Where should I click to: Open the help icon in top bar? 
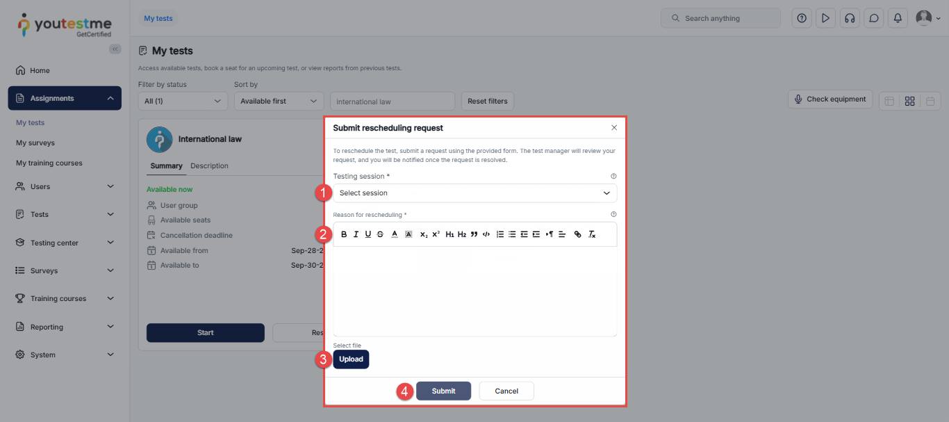point(802,18)
